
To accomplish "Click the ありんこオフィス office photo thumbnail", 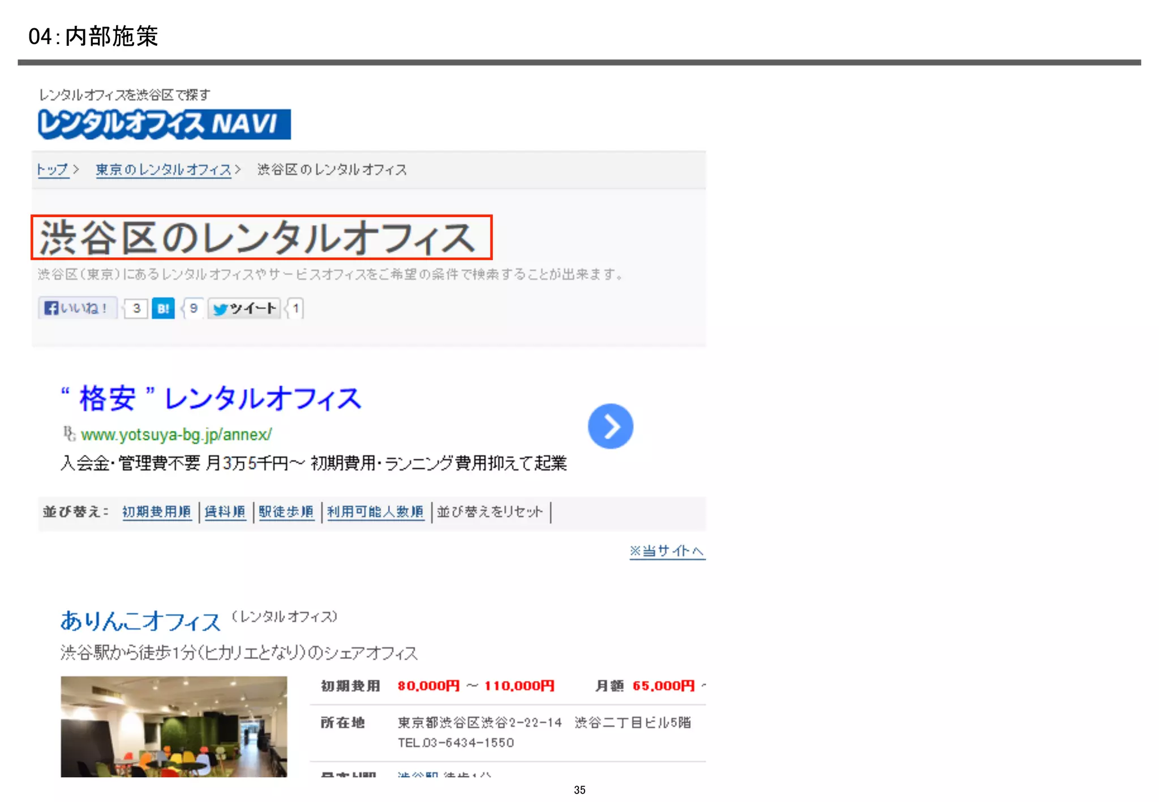I will [174, 727].
